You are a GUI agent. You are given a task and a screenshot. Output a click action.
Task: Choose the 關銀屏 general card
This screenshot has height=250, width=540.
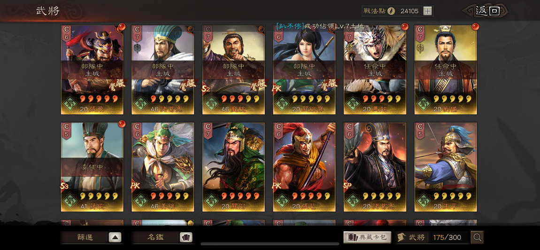[x=304, y=70]
